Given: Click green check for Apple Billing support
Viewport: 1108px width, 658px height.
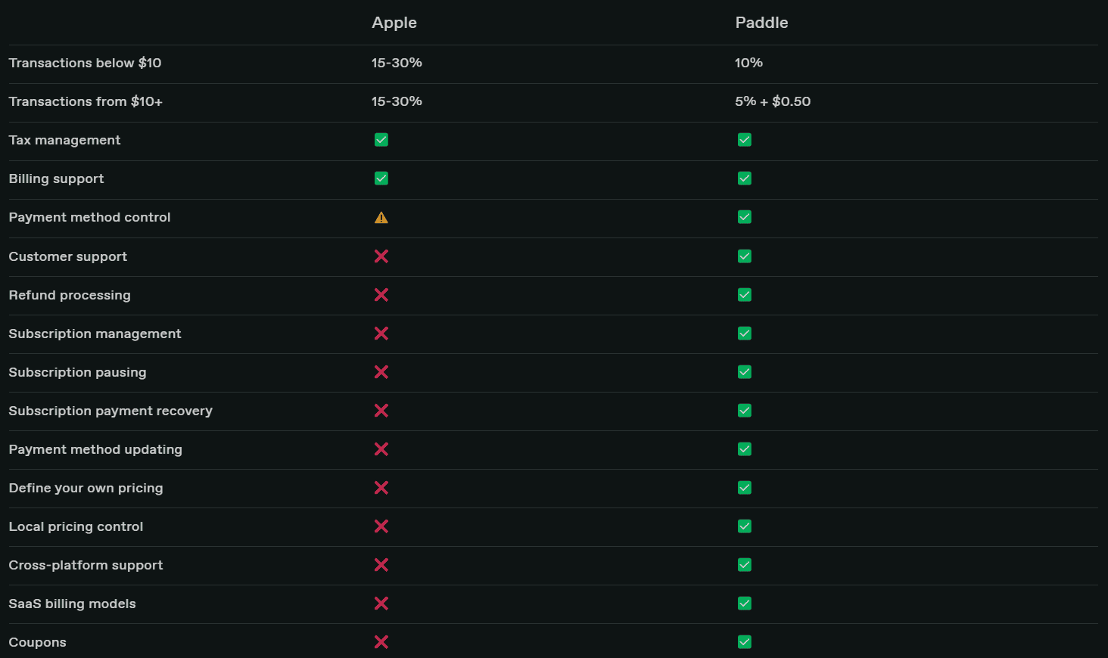Looking at the screenshot, I should (x=381, y=178).
